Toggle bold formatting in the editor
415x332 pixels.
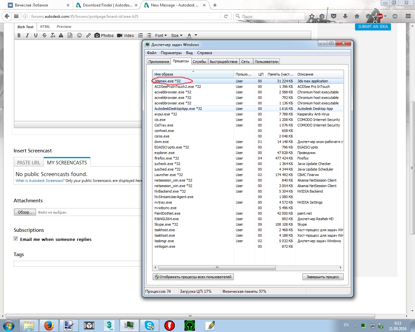pos(19,35)
